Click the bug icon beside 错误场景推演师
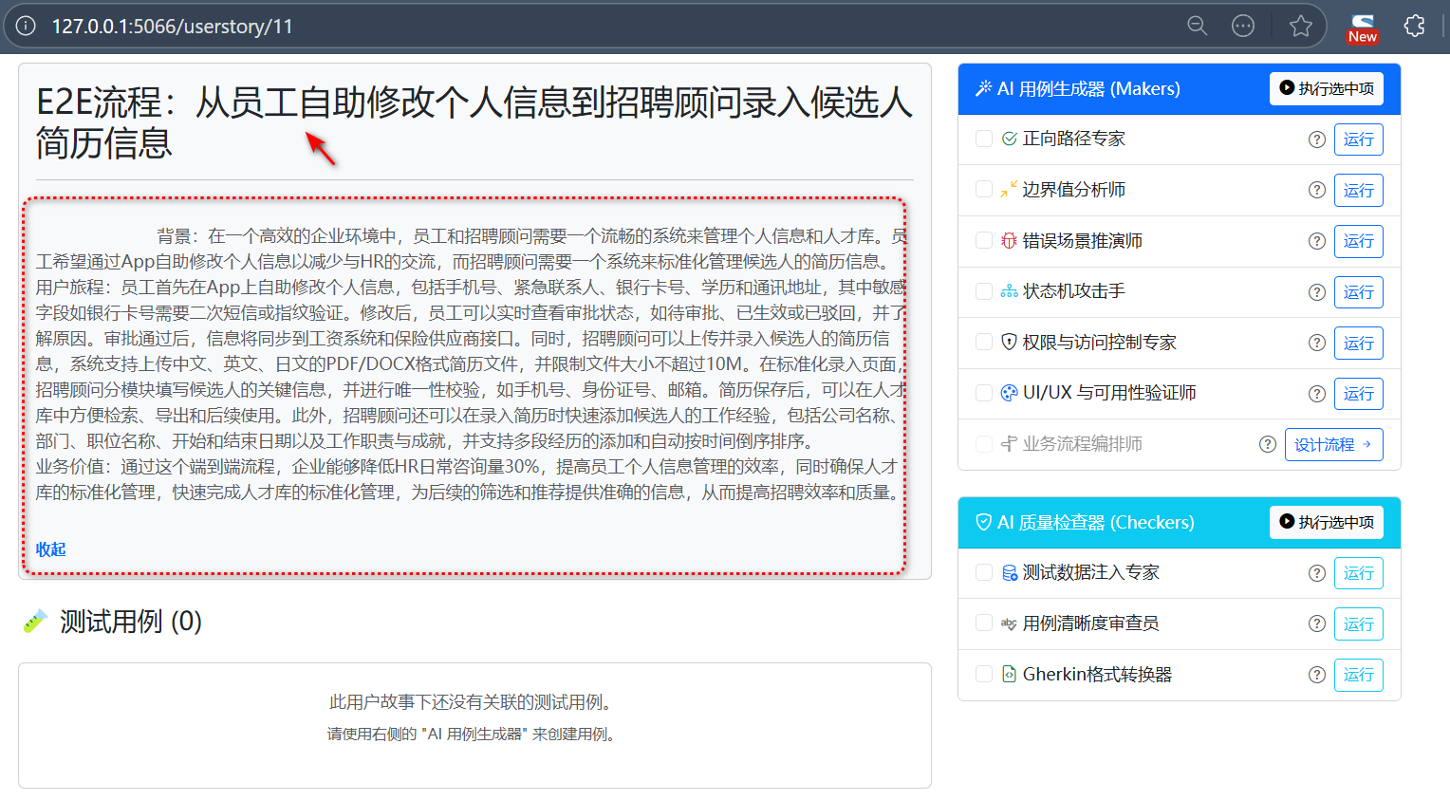Screen dimensions: 1450x800 click(1010, 241)
